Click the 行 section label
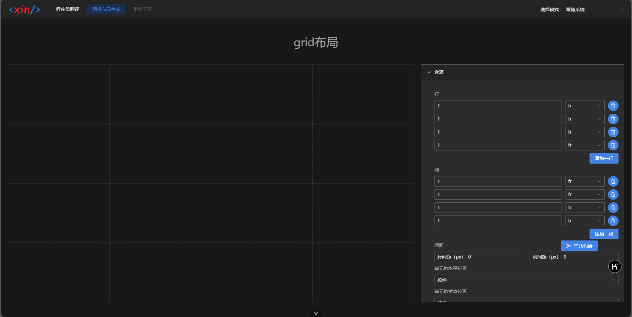This screenshot has height=317, width=632. click(436, 94)
